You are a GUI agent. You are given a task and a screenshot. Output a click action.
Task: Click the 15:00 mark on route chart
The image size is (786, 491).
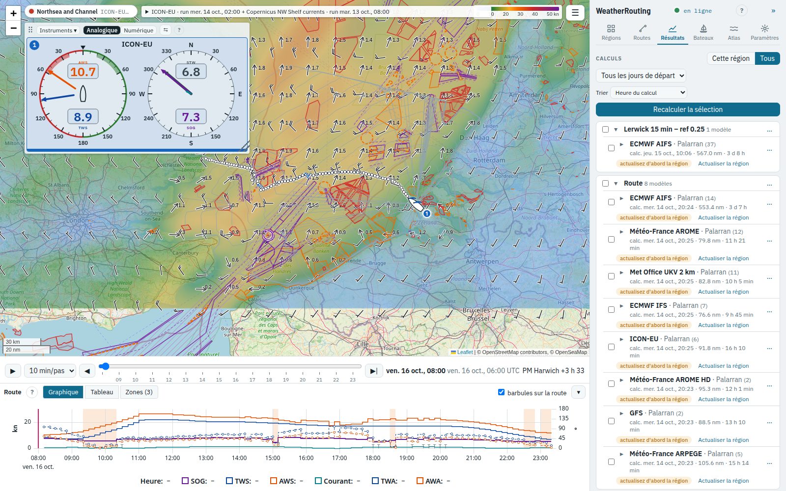(x=273, y=458)
